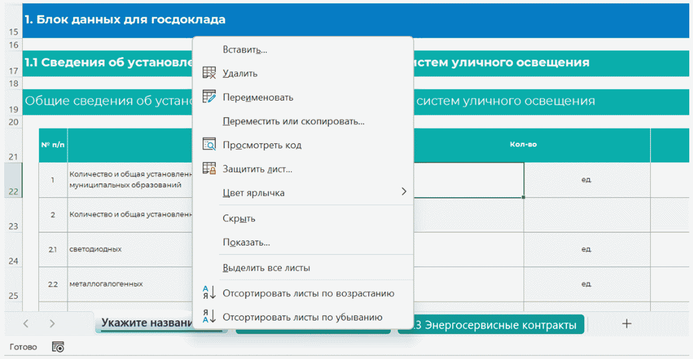Click the Rename sheet pencil icon
This screenshot has height=359, width=693.
(209, 97)
